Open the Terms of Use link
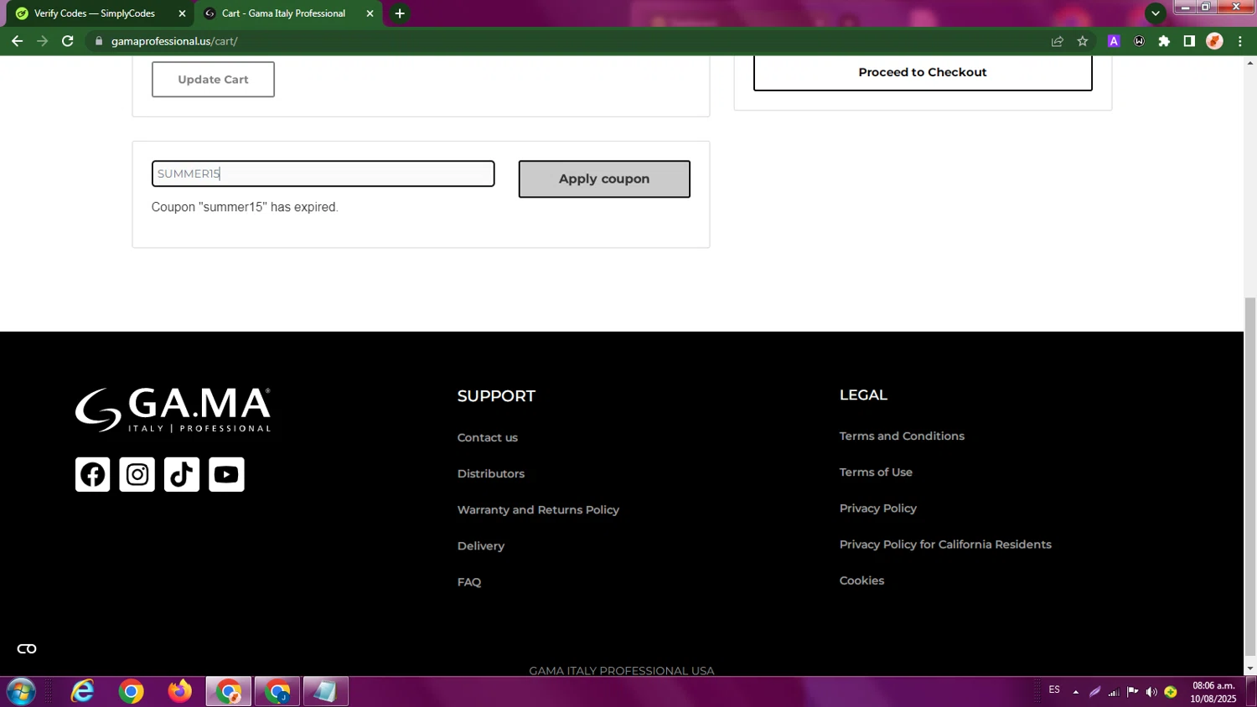This screenshot has width=1257, height=707. point(876,472)
